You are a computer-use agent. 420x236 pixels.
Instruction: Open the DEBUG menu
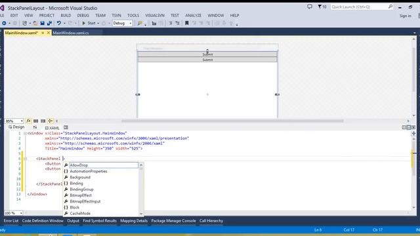(x=83, y=16)
